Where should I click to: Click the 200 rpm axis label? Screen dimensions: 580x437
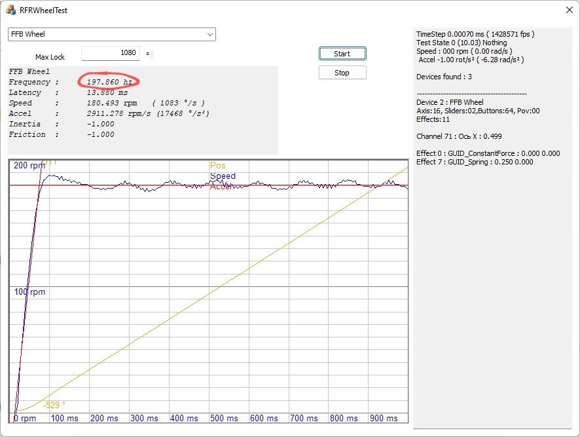click(29, 165)
